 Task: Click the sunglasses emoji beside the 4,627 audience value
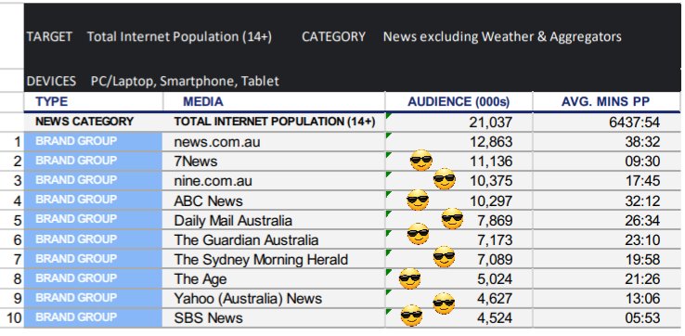point(444,303)
